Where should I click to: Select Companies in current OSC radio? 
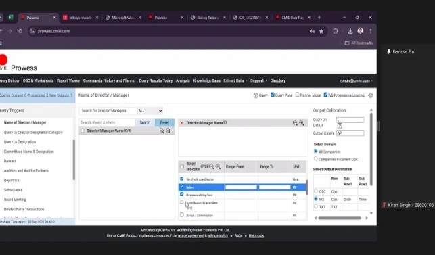tap(315, 159)
